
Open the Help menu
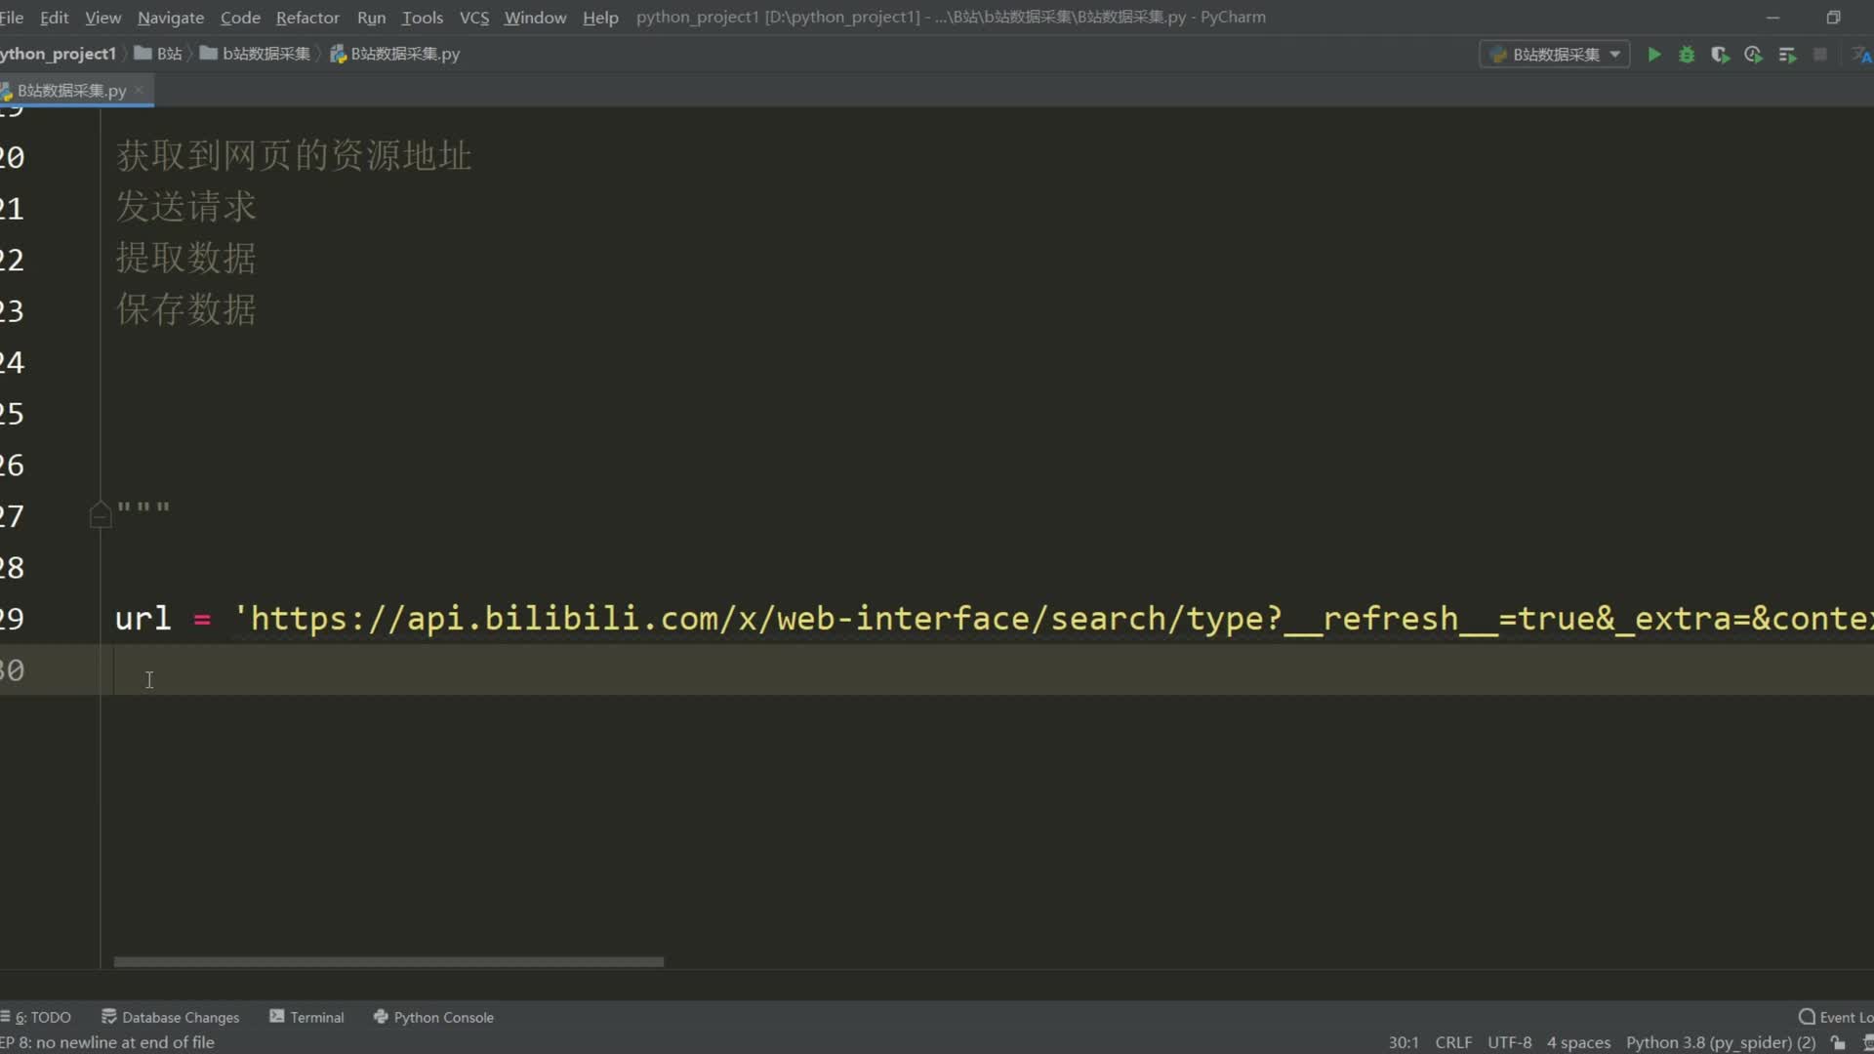pyautogui.click(x=600, y=18)
